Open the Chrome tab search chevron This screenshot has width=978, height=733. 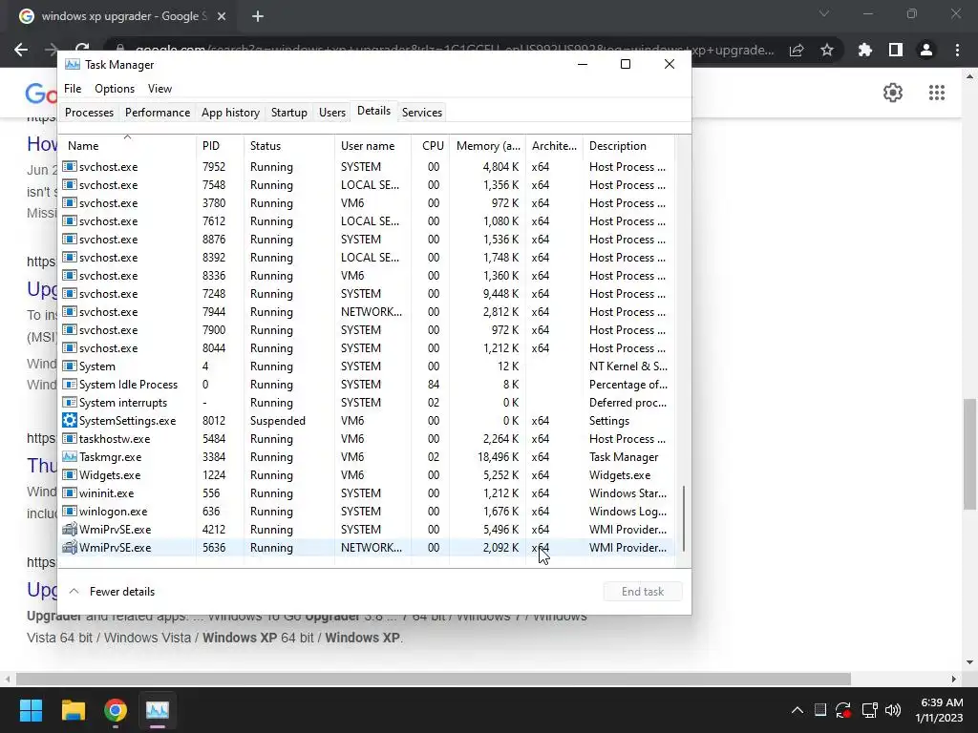pos(824,13)
